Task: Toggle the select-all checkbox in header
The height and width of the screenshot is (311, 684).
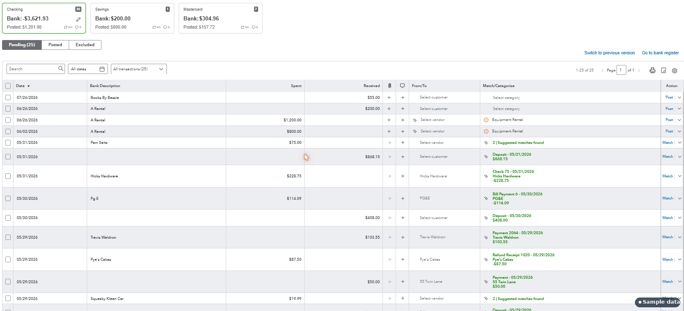Action: tap(8, 86)
